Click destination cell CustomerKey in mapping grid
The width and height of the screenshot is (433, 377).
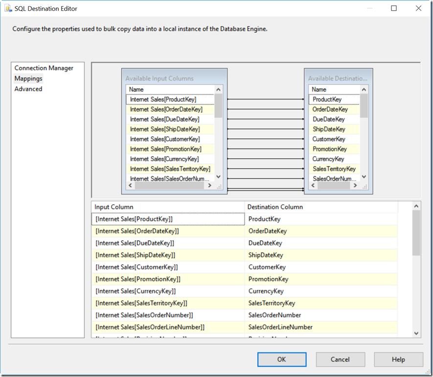pos(321,267)
